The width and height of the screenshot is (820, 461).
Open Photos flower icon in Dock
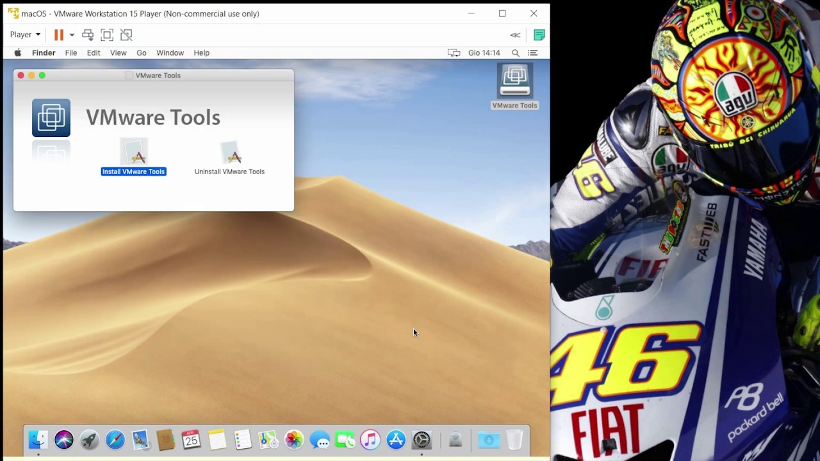[294, 440]
